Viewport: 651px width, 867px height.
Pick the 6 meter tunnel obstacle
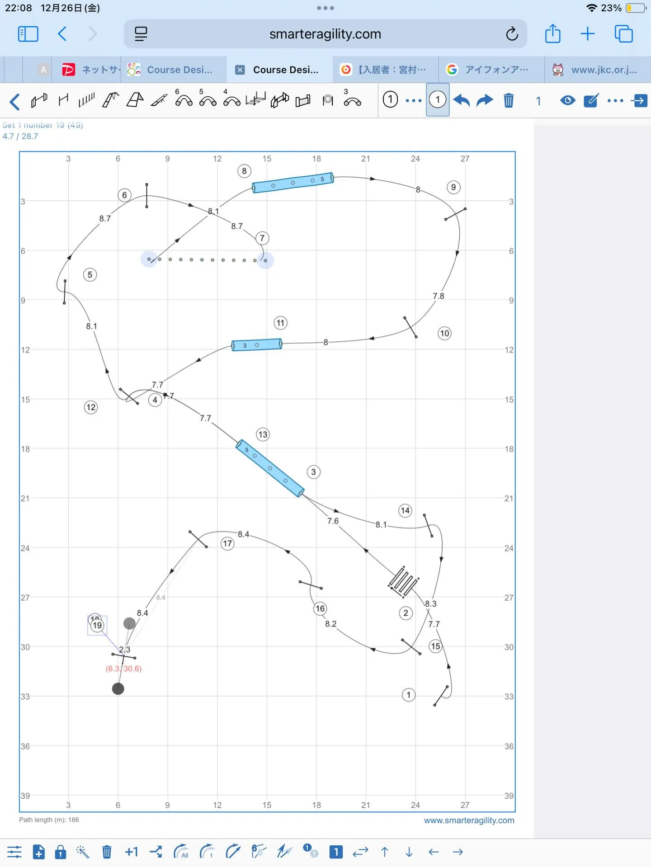pos(183,100)
